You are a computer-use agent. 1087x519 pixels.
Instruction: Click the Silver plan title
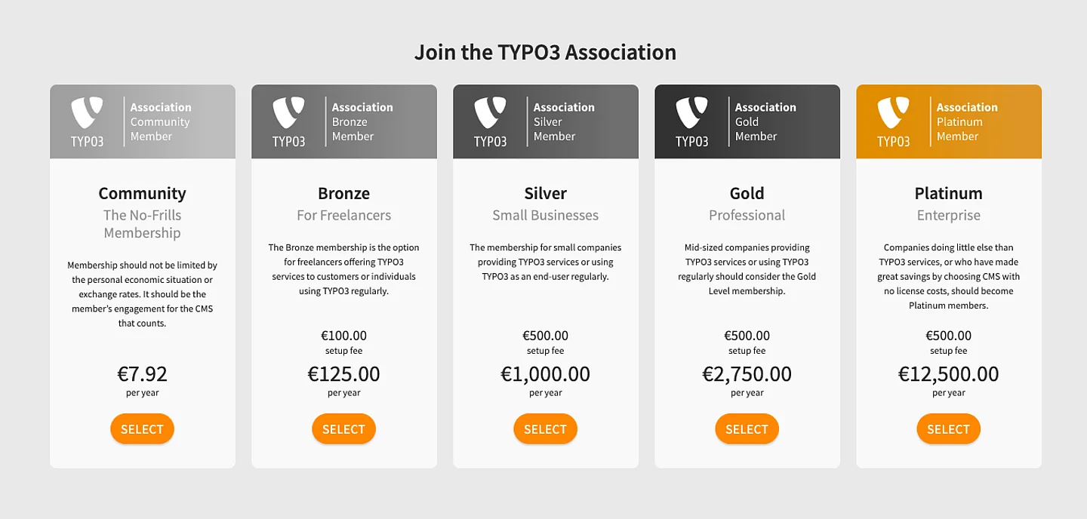(545, 193)
